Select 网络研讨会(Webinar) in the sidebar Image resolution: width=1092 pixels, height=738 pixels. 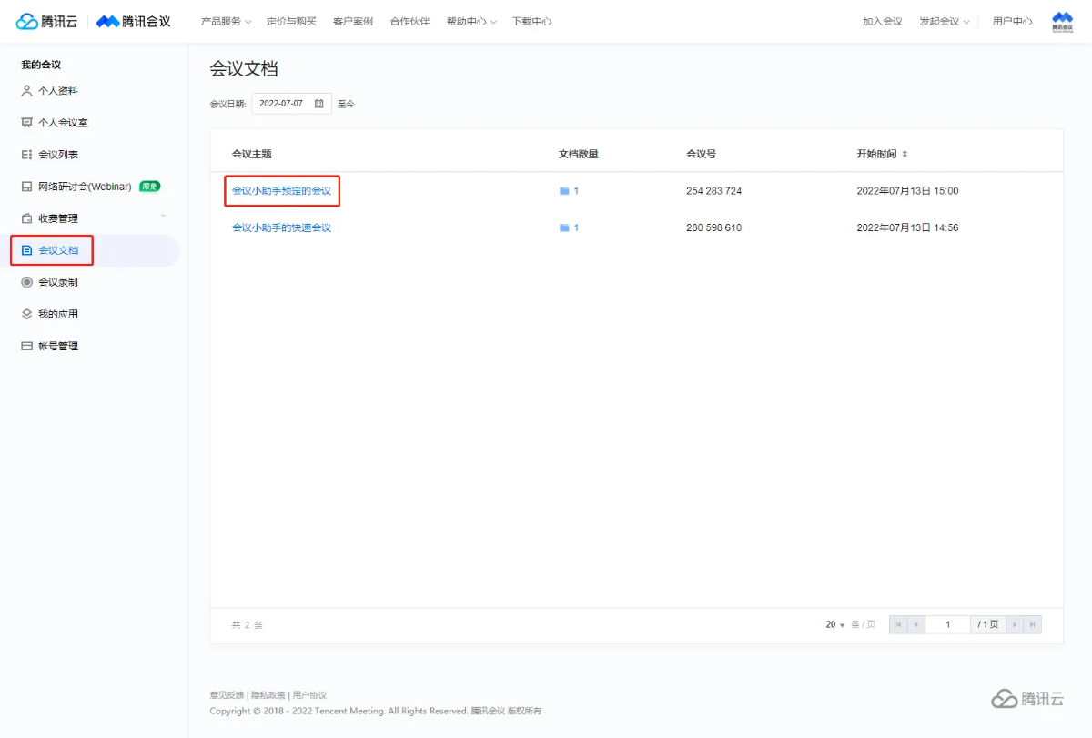[85, 187]
